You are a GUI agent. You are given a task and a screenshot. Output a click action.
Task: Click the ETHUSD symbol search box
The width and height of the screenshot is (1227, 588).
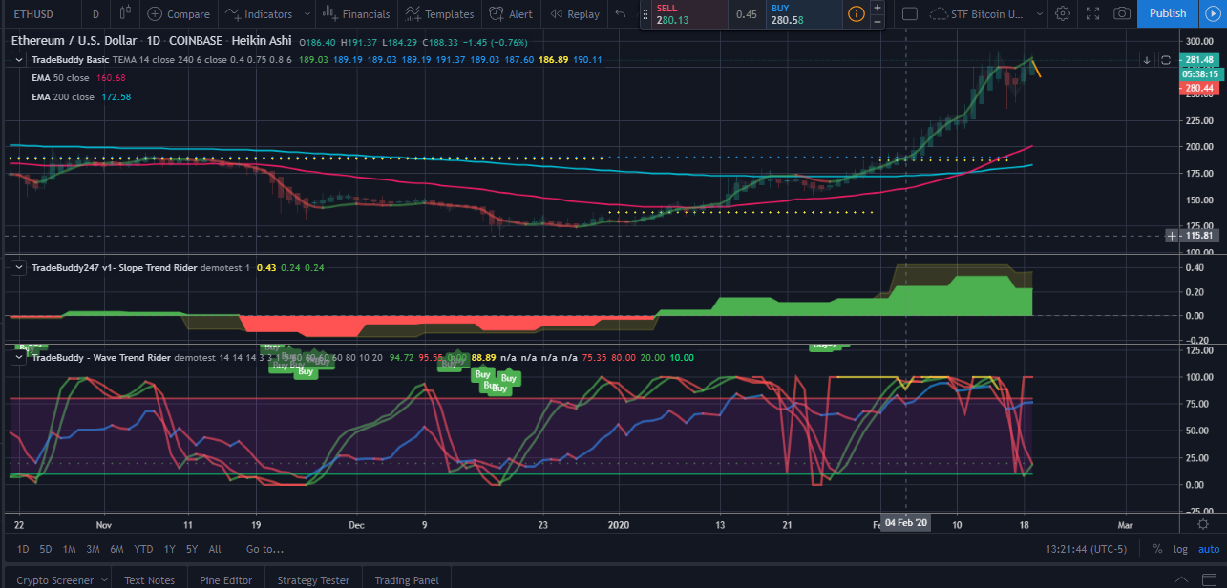tap(40, 14)
